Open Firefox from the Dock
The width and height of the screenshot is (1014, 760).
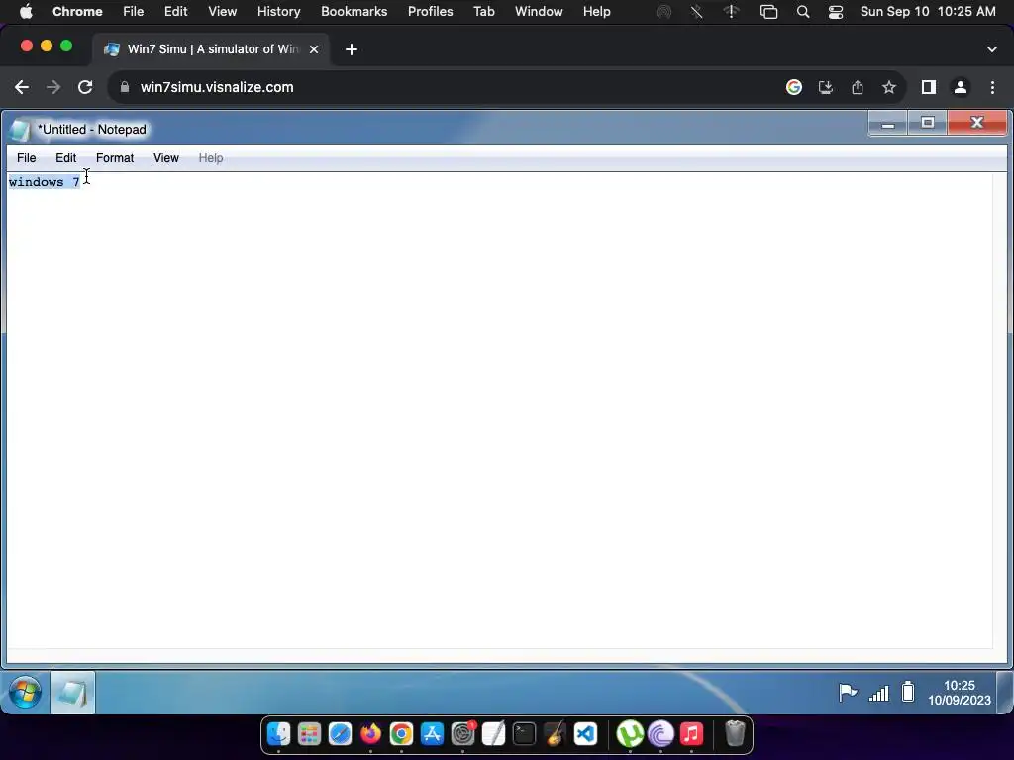[x=370, y=734]
